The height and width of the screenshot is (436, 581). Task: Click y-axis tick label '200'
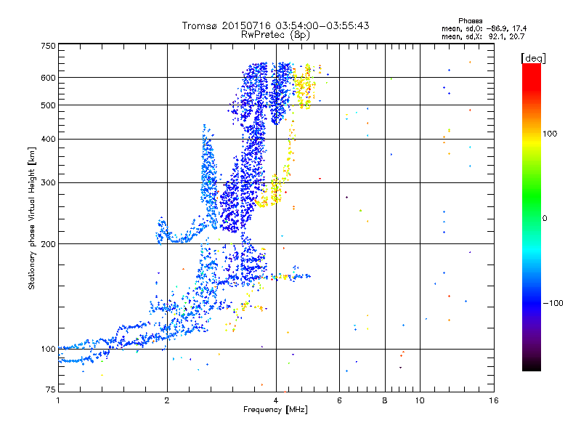[x=48, y=244]
